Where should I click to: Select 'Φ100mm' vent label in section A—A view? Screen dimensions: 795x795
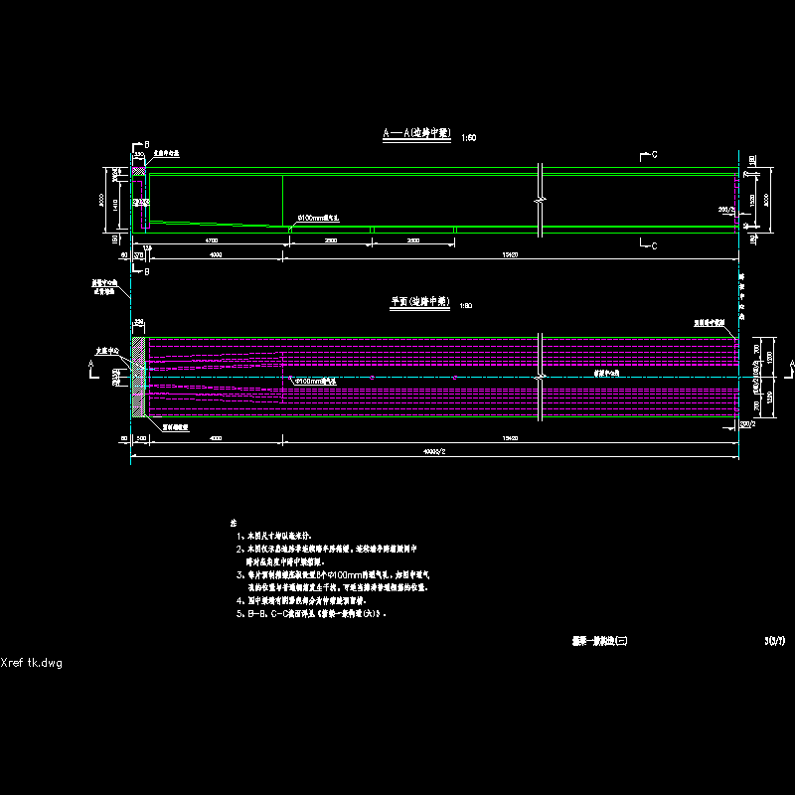click(x=318, y=218)
